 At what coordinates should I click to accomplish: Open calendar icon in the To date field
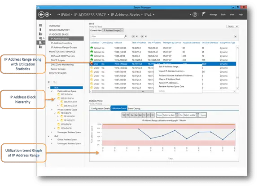click(x=197, y=115)
